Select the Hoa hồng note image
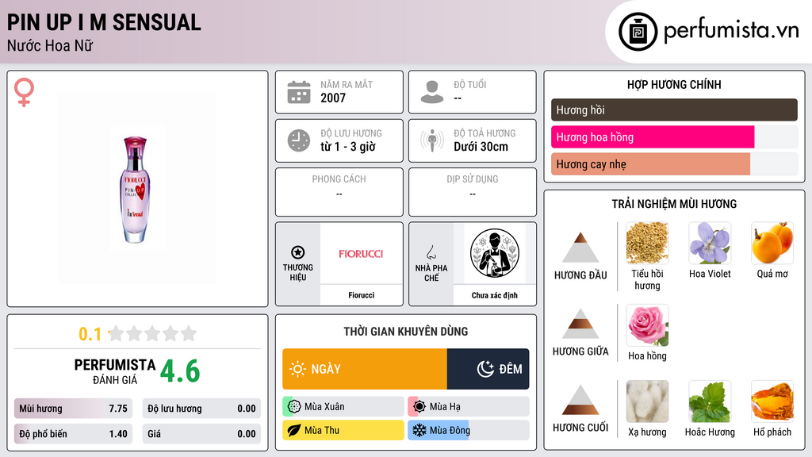This screenshot has width=812, height=457. (x=647, y=325)
